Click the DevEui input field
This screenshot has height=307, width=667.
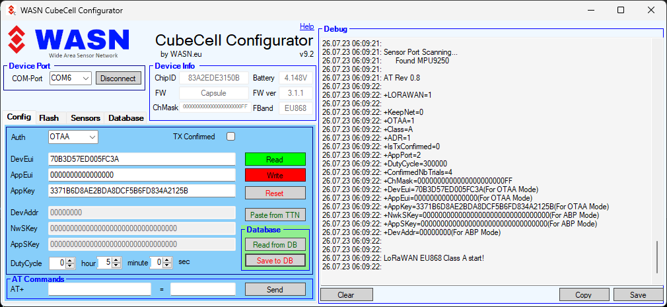point(141,160)
